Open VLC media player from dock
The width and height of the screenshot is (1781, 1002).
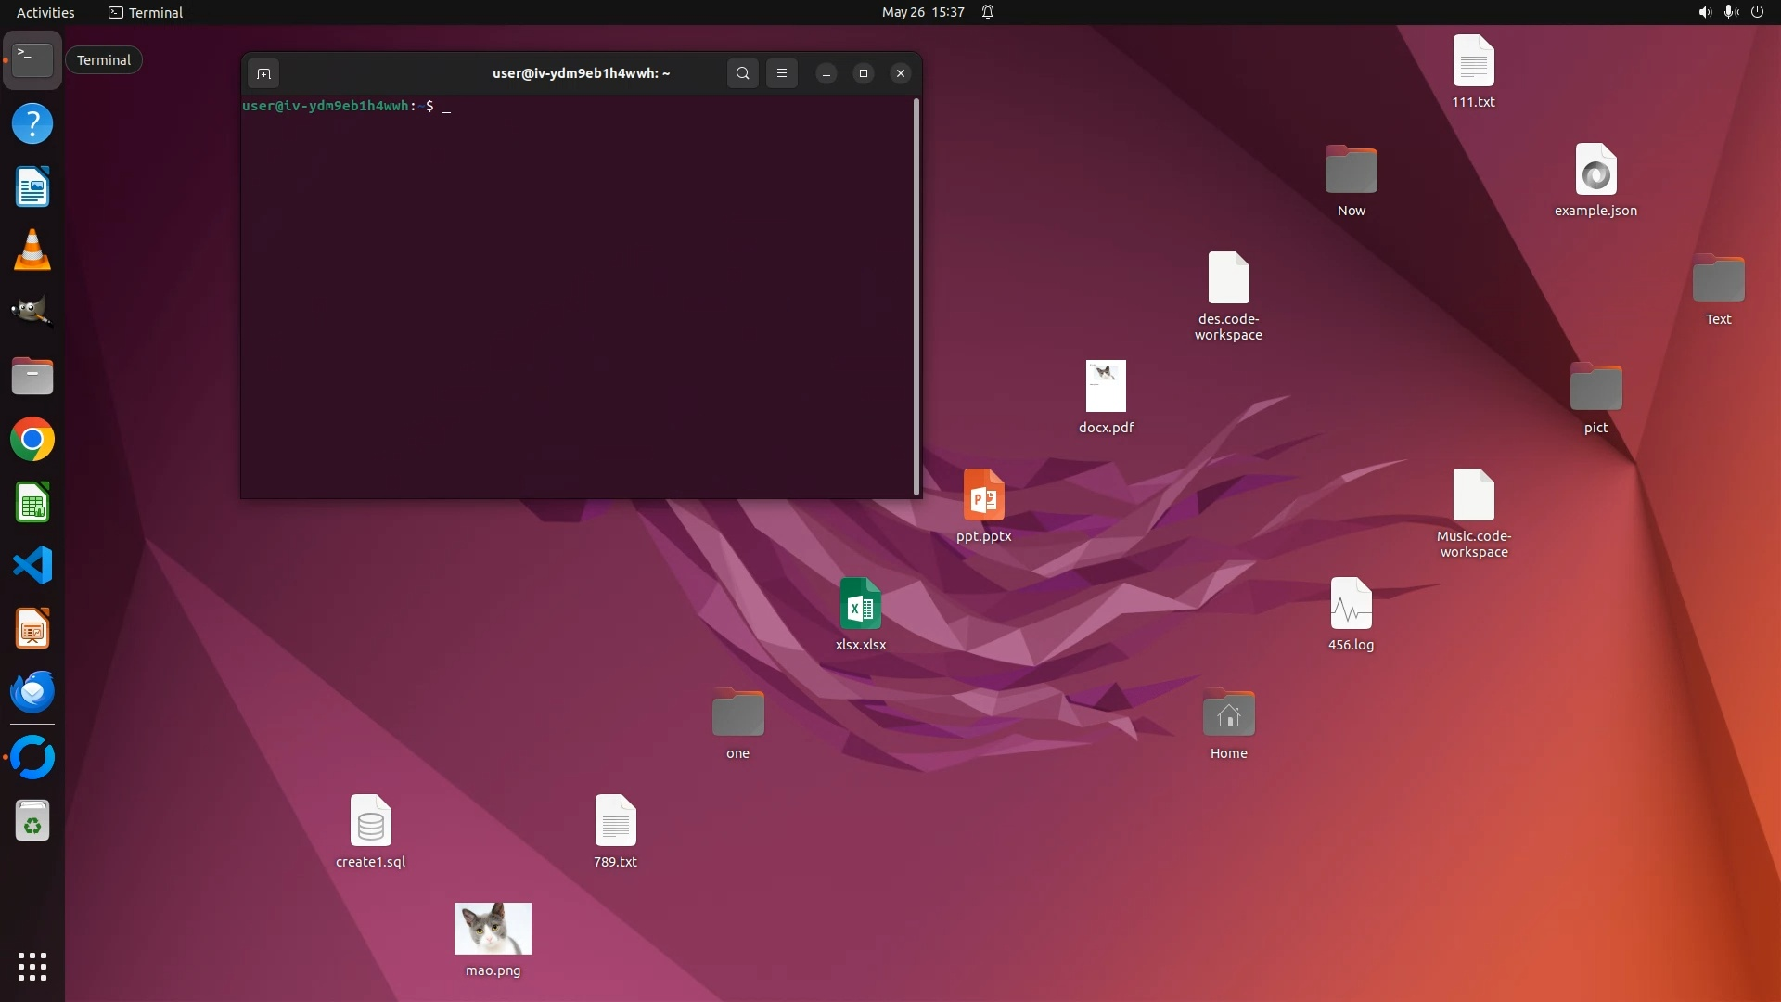tap(32, 250)
